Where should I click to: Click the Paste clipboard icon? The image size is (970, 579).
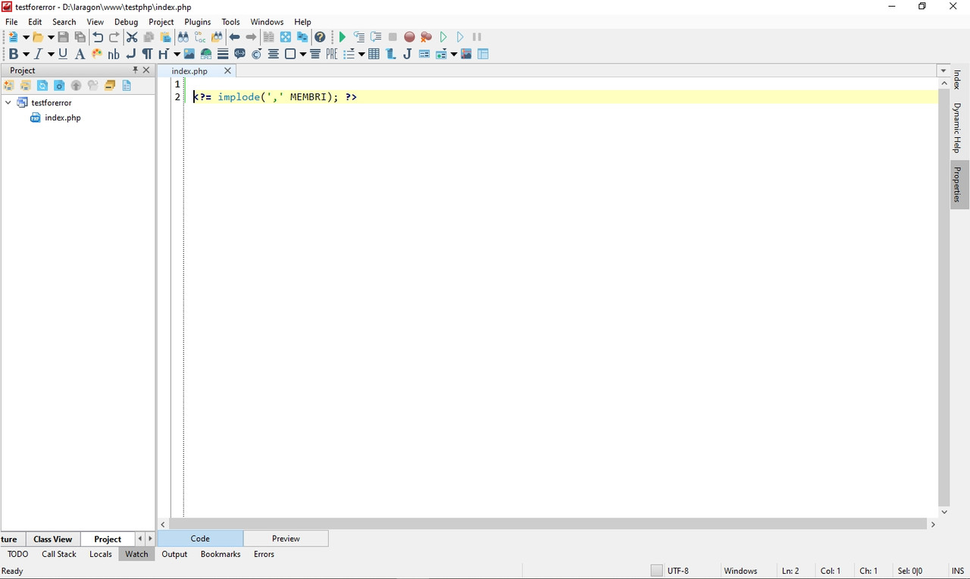click(165, 37)
